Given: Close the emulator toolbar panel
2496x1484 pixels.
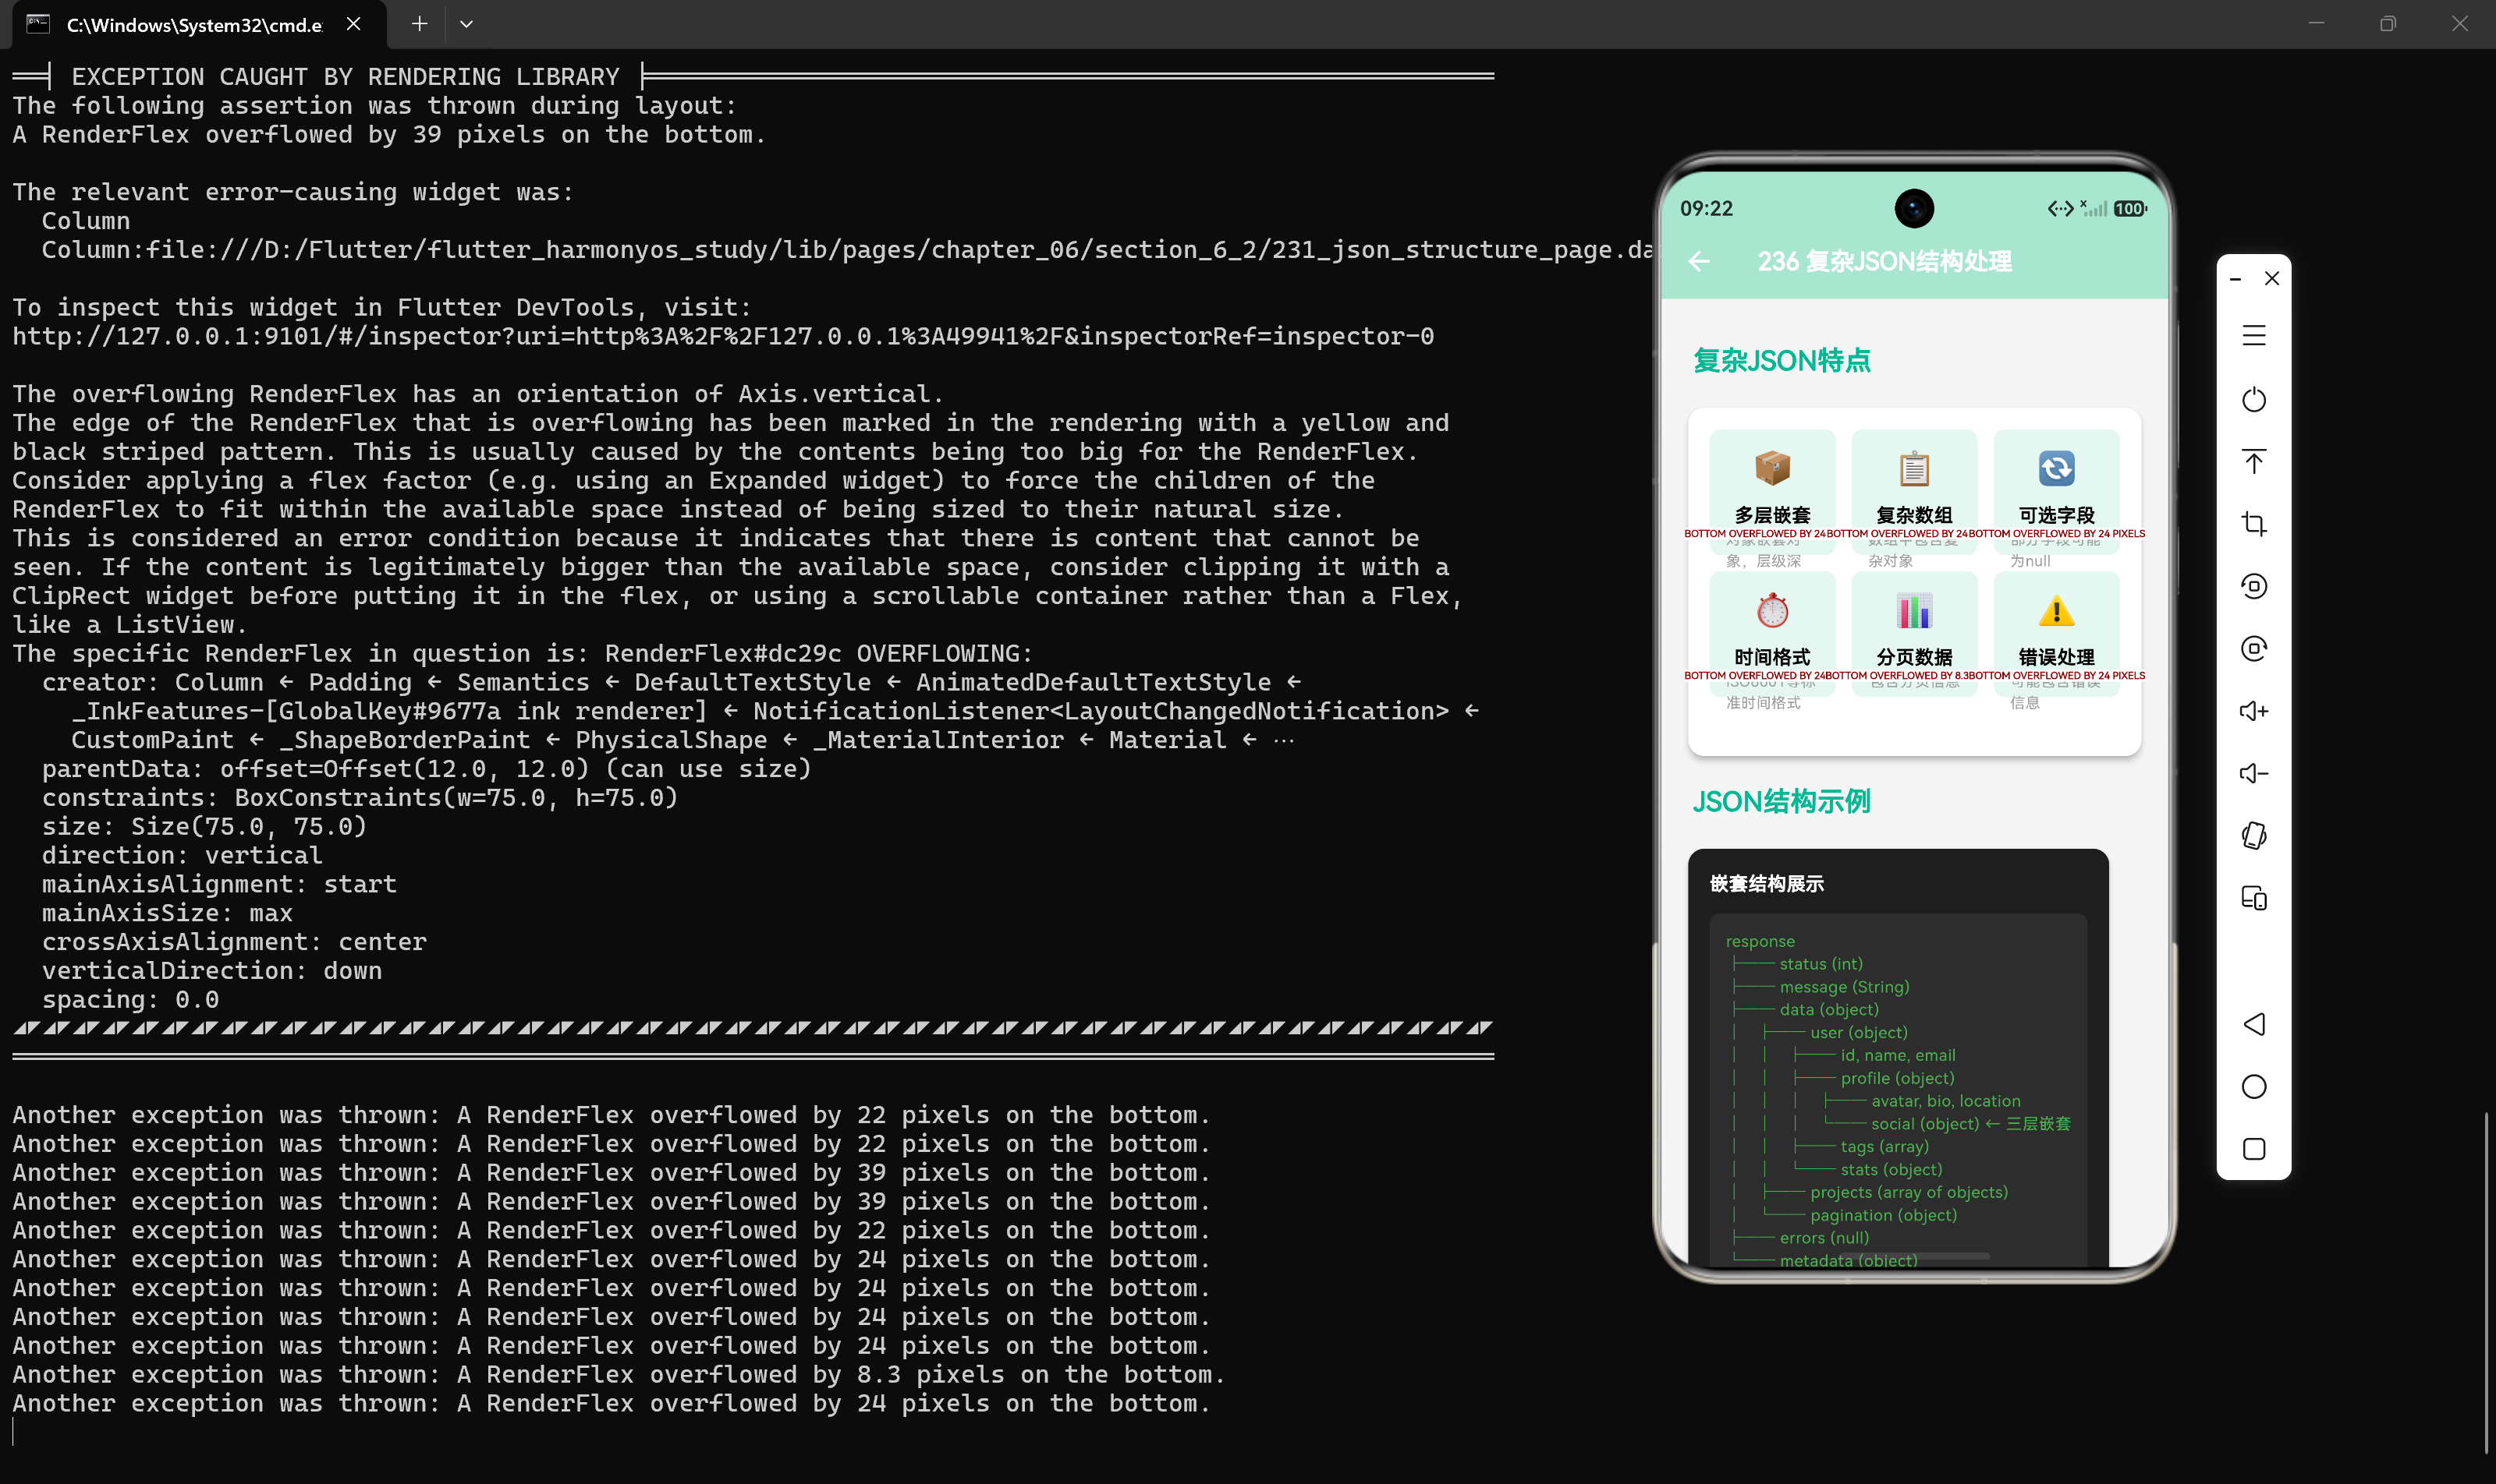Looking at the screenshot, I should coord(2272,278).
